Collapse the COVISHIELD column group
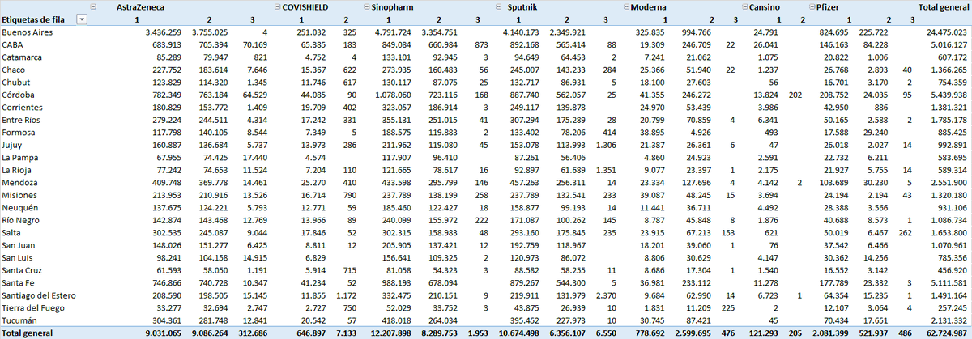Screen dimensions: 972x339 [x=276, y=6]
